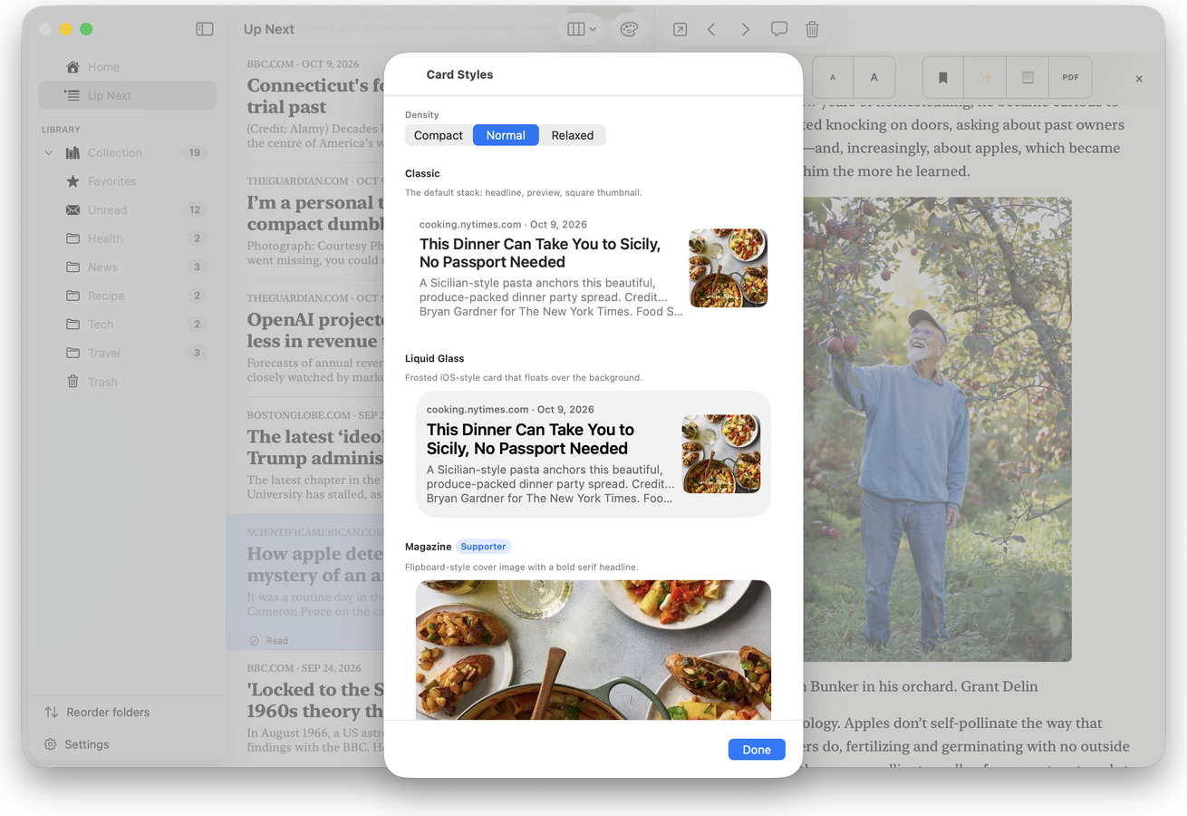1187x816 pixels.
Task: Click the Done button
Action: 757,750
